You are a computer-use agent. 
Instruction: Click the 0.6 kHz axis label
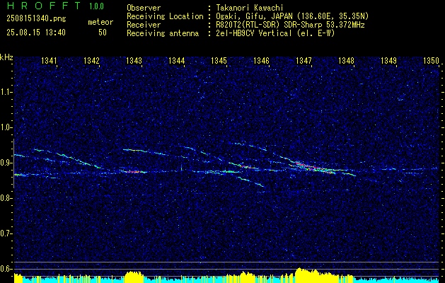[6, 269]
